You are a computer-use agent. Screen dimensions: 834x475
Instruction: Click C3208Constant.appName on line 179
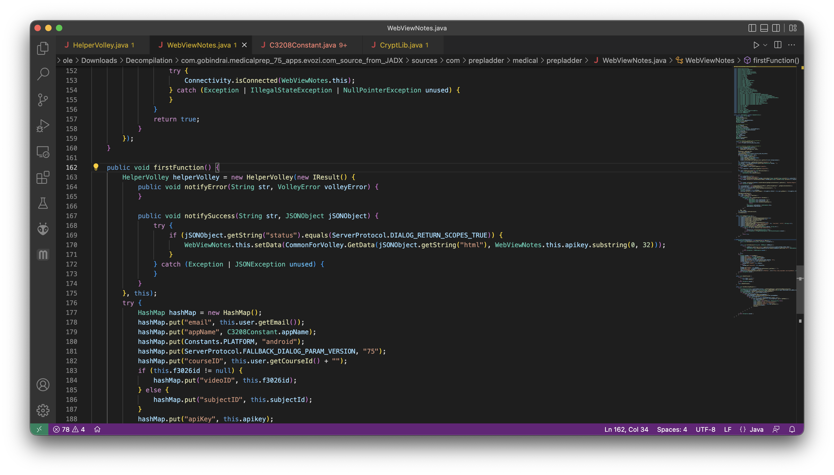point(268,332)
